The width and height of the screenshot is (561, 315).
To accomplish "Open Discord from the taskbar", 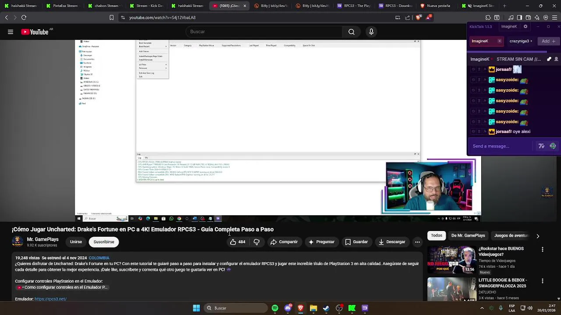I will click(x=288, y=308).
